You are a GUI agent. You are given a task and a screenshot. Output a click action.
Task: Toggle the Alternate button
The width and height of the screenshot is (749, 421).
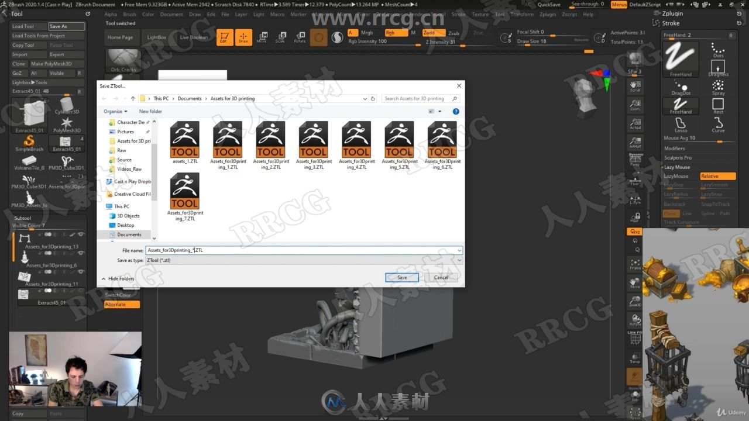[122, 305]
